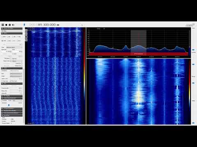The height and width of the screenshot is (147, 197).
Task: Collapse the Audio Noise Reduction panel
Action: [x=12, y=98]
